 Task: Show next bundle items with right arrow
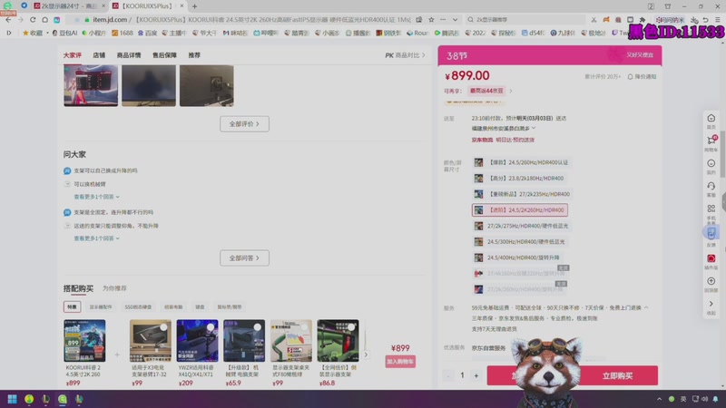(366, 355)
